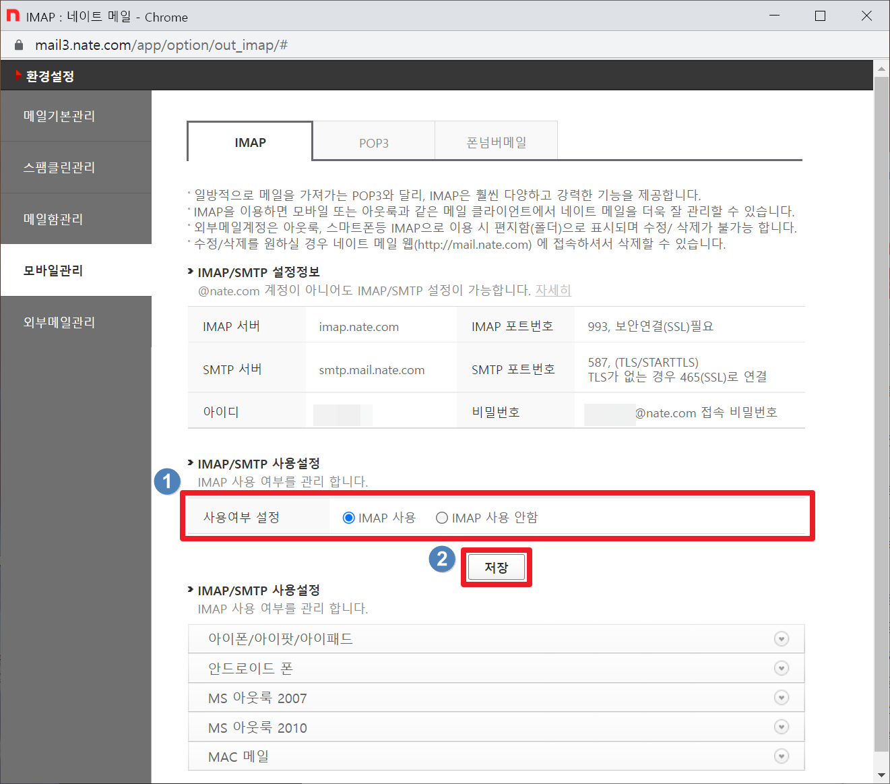890x784 pixels.
Task: Expand the 안드로이드 폰 section
Action: click(497, 668)
